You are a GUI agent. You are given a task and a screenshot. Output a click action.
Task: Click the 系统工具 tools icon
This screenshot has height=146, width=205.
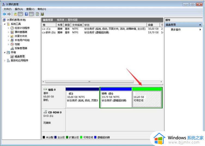(8, 24)
